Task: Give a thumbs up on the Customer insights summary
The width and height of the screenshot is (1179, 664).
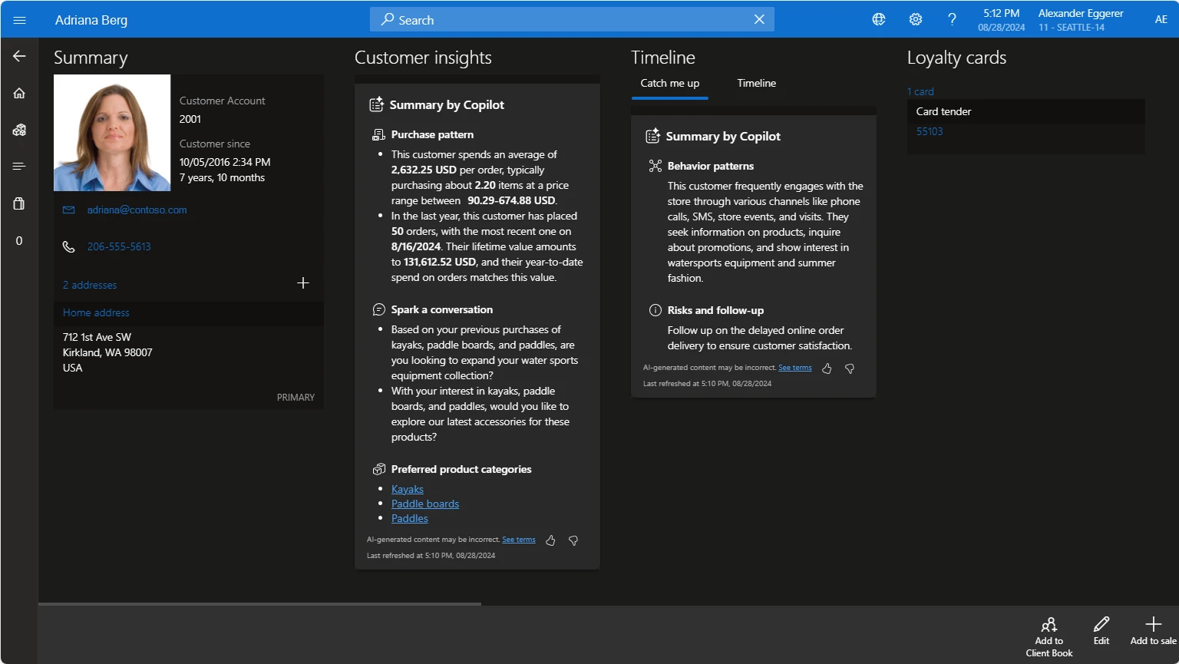Action: click(x=550, y=540)
